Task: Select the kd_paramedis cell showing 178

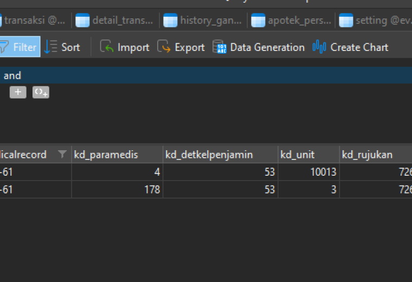Action: point(117,189)
